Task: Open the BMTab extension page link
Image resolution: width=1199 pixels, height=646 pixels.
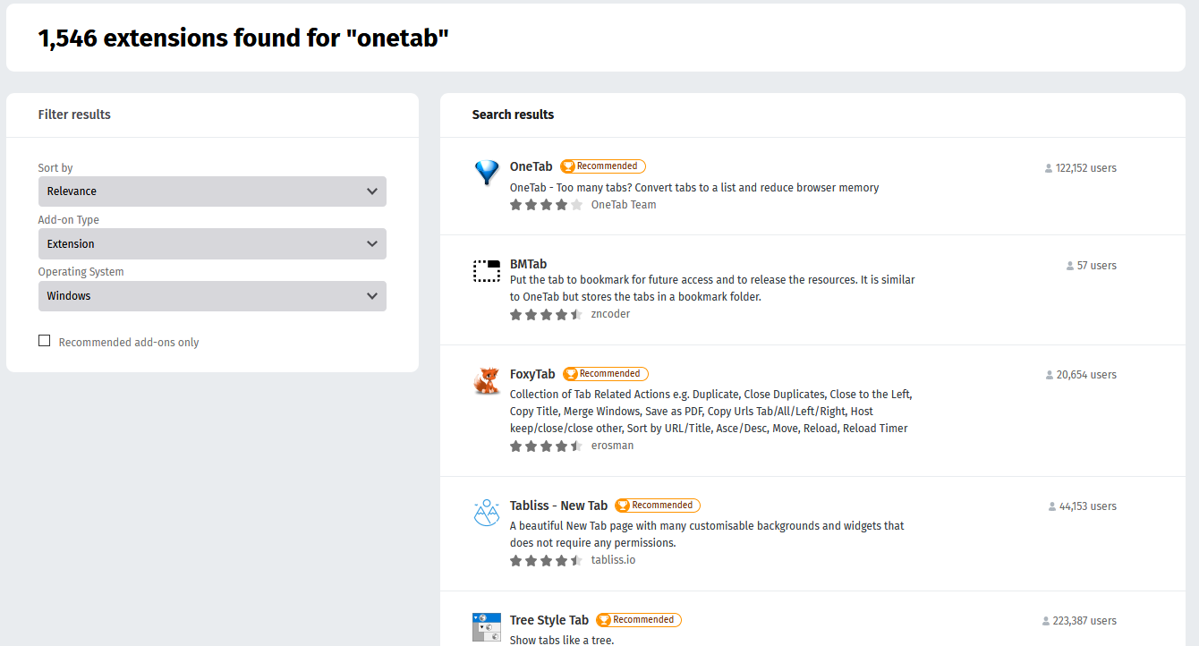Action: 528,264
